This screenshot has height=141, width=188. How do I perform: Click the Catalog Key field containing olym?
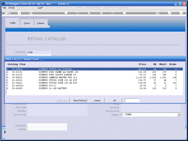coord(39,52)
